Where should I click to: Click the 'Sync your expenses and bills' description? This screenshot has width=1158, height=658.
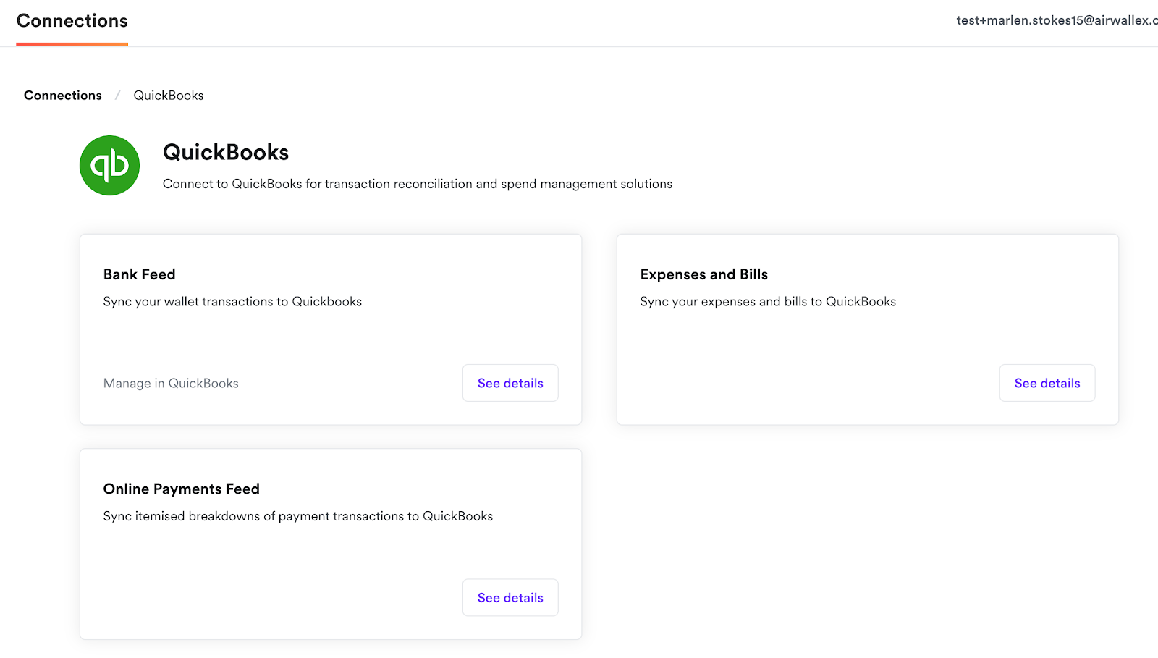click(768, 302)
